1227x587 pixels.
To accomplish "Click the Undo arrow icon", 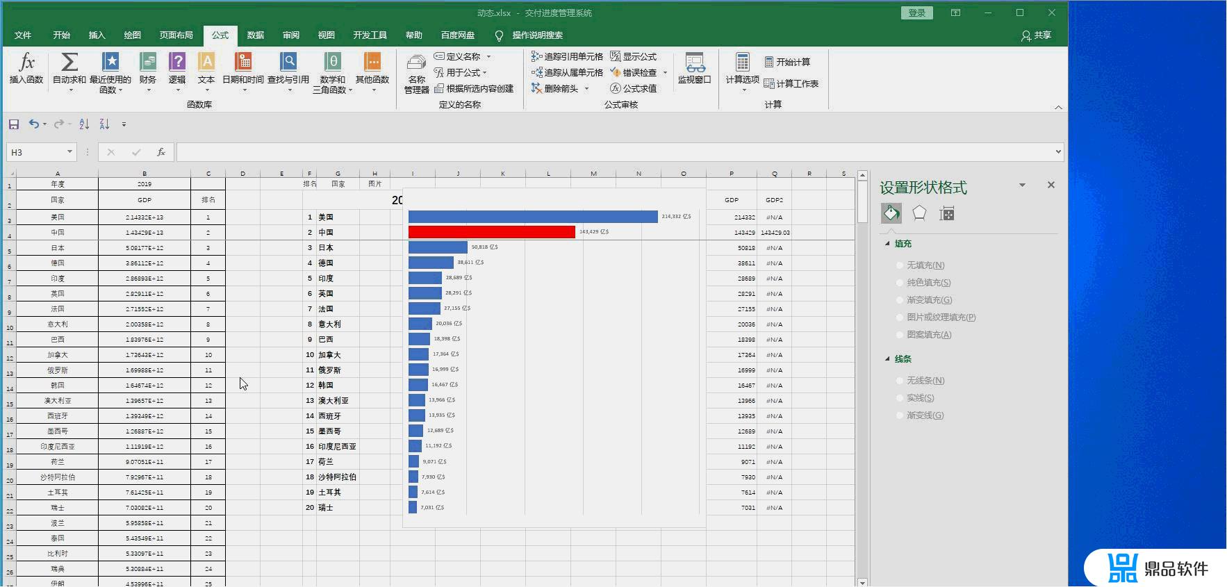I will (33, 124).
